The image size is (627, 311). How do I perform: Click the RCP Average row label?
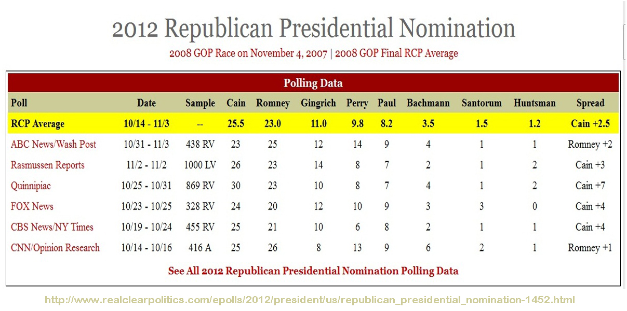[x=38, y=124]
